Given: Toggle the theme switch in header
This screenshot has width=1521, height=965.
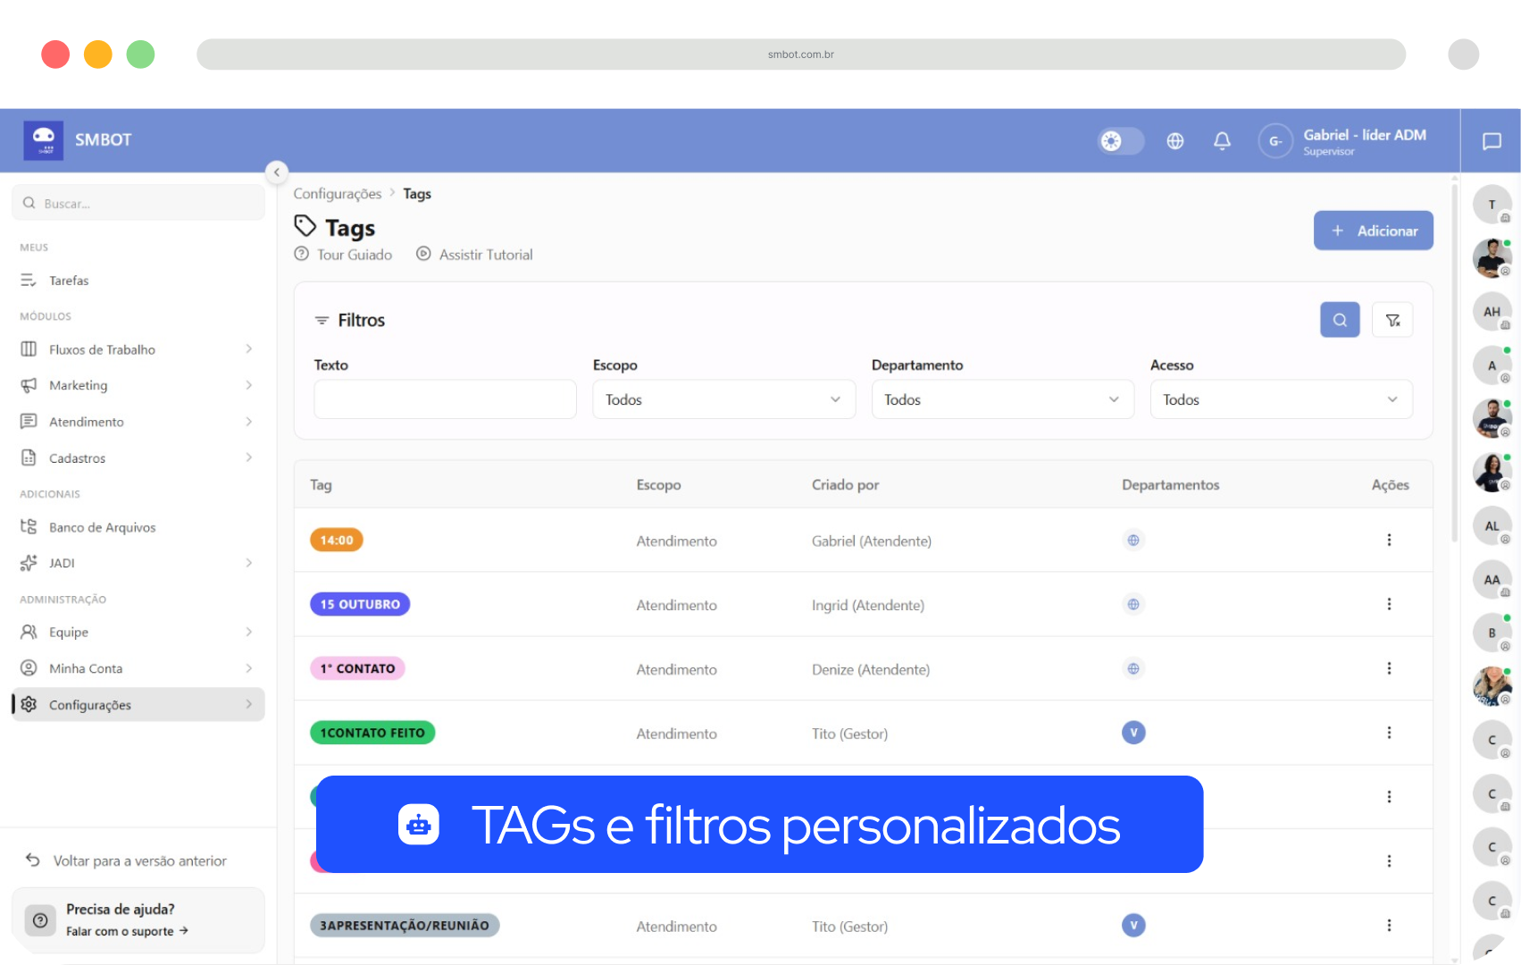Looking at the screenshot, I should (1121, 141).
